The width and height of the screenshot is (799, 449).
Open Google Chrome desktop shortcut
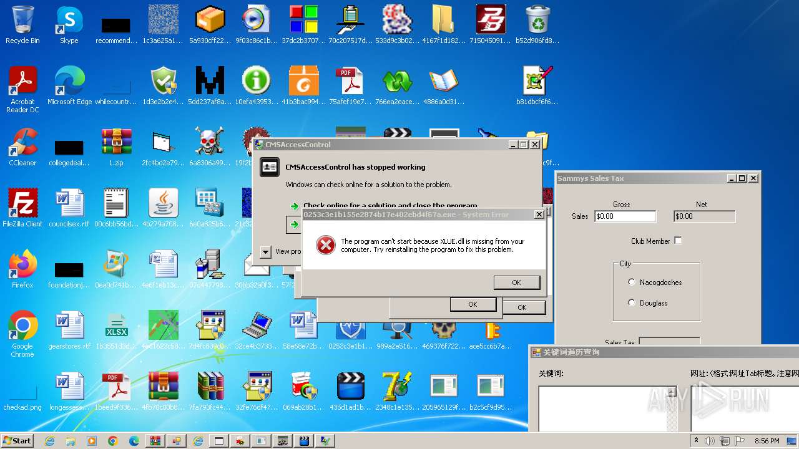click(22, 334)
